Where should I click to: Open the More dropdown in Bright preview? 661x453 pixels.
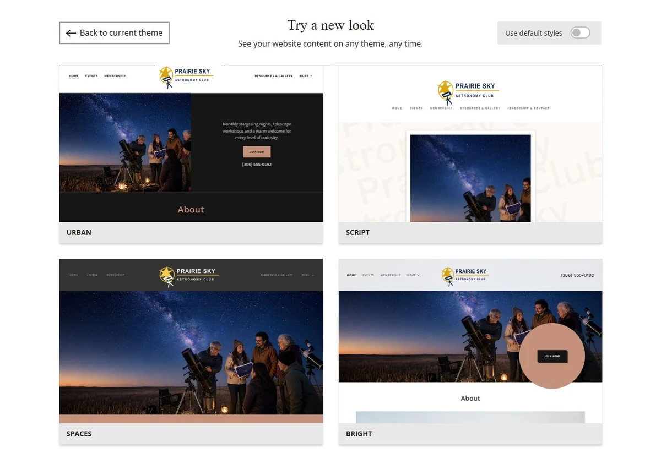point(413,275)
